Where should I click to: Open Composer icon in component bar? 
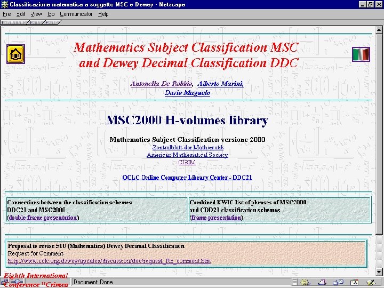(x=371, y=282)
